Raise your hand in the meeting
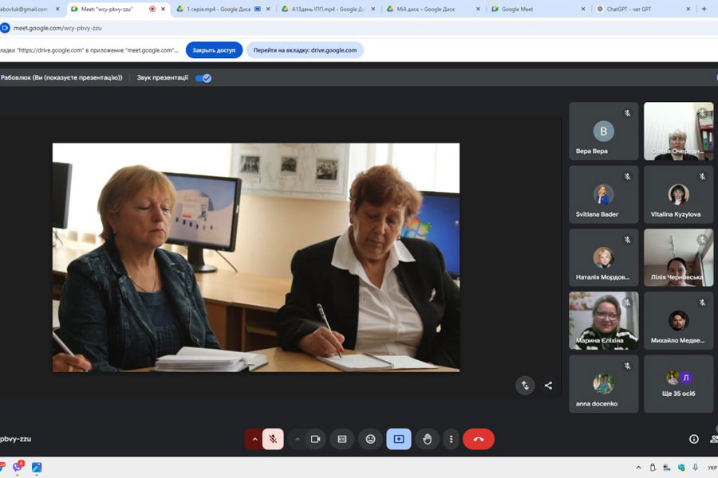This screenshot has width=718, height=478. [x=428, y=439]
